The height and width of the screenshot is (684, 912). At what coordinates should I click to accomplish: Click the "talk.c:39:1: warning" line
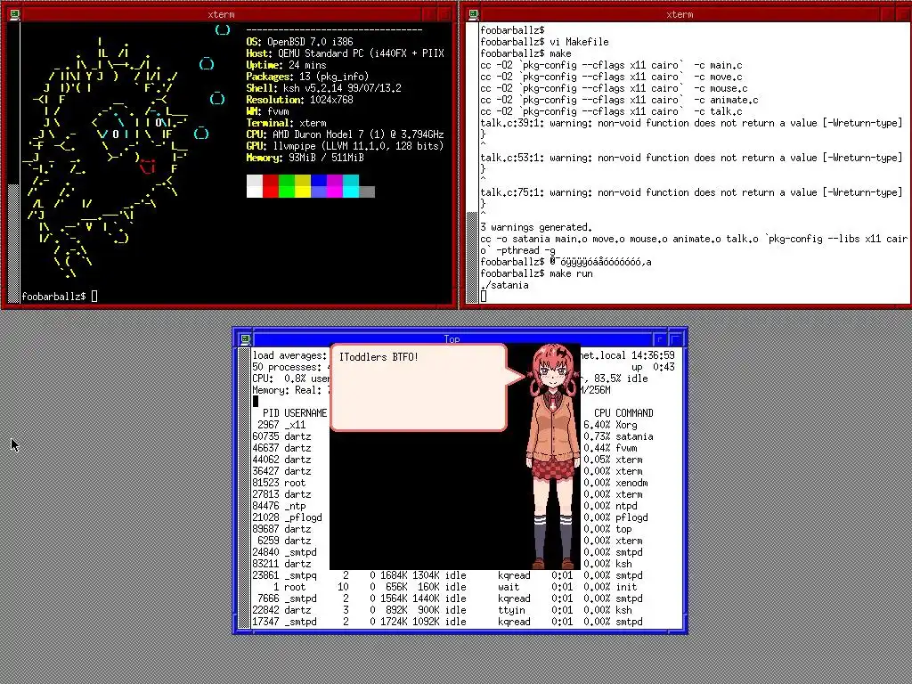click(x=691, y=123)
